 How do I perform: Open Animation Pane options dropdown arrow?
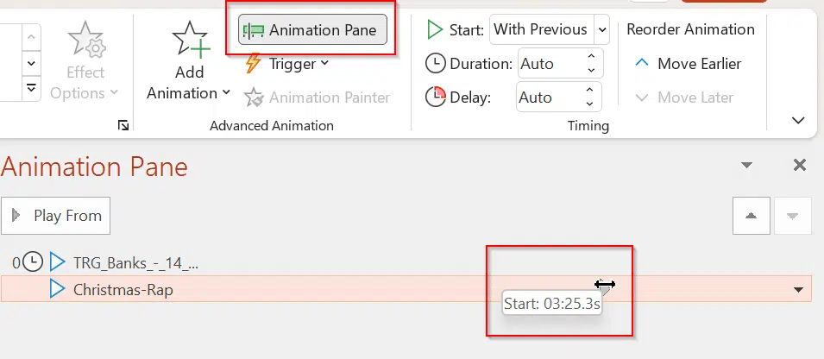click(746, 166)
